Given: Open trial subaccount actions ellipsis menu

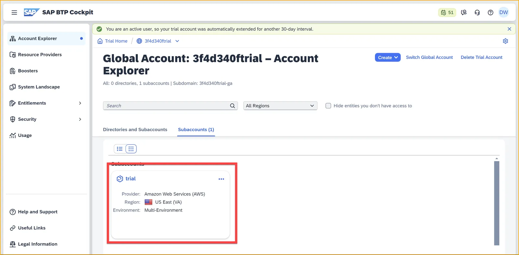Looking at the screenshot, I should pos(221,179).
